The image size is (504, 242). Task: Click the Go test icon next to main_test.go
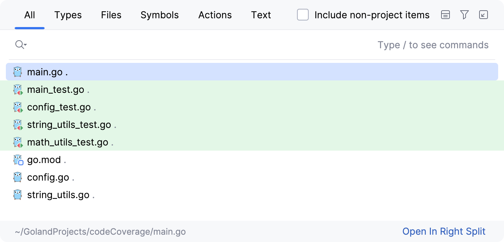tap(17, 89)
